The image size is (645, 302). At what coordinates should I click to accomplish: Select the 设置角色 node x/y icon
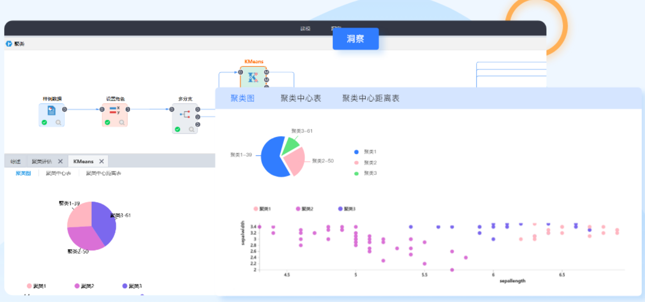coord(115,110)
